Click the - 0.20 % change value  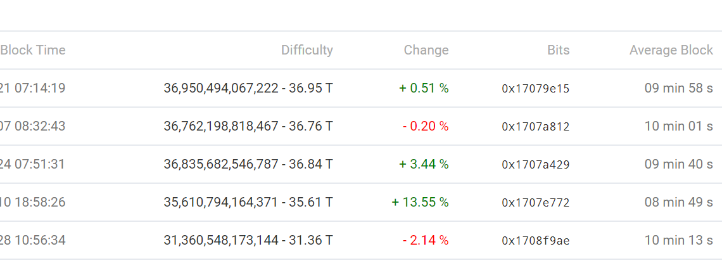coord(426,126)
